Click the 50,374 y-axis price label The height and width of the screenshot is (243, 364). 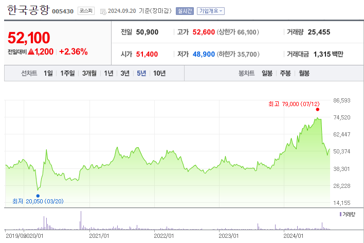[342, 151]
